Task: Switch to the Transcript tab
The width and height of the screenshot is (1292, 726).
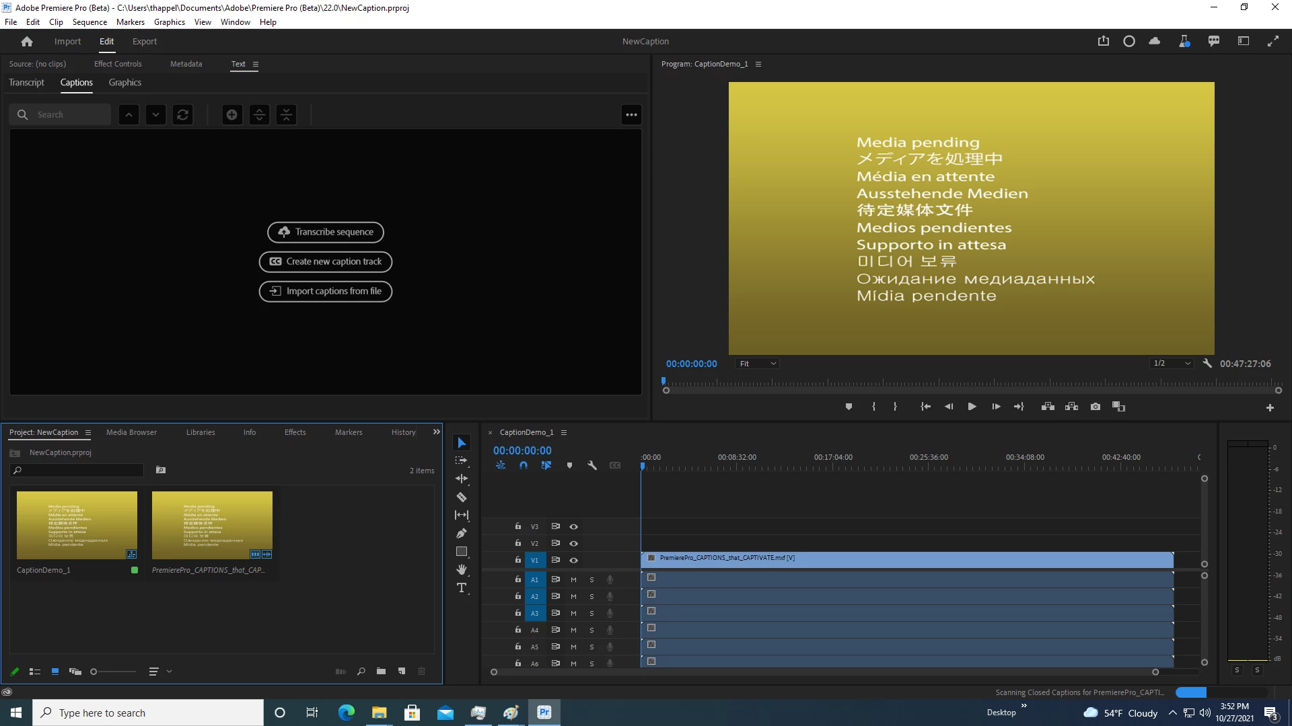Action: point(26,83)
